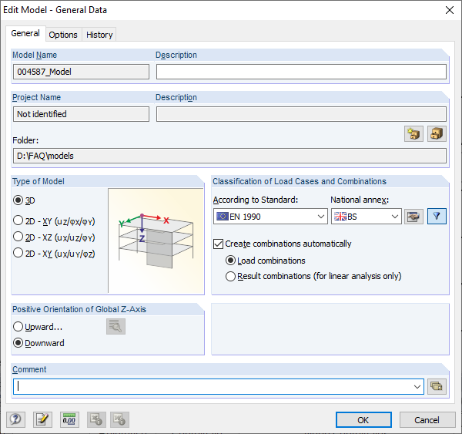462x434 pixels.
Task: Expand the Comment dropdown arrow
Action: [x=417, y=386]
